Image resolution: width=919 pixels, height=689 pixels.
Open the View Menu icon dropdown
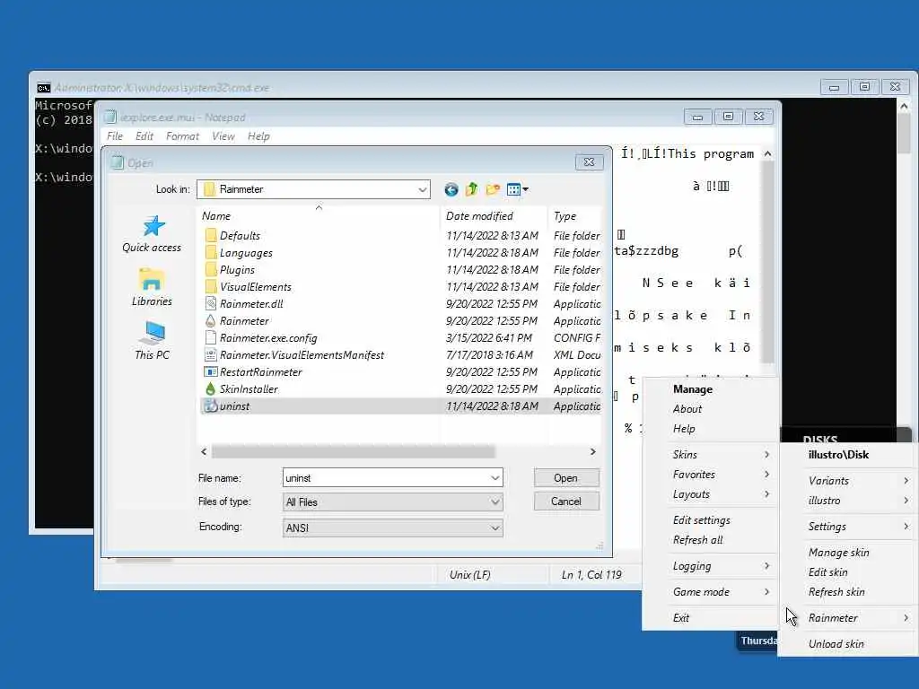pos(518,189)
